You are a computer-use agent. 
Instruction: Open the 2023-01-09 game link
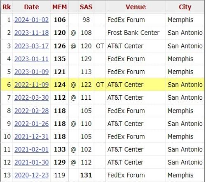(x=31, y=72)
